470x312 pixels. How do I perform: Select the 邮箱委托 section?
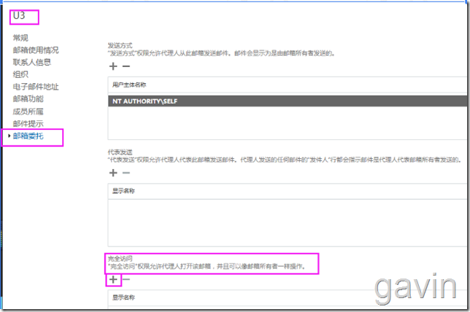(x=28, y=136)
